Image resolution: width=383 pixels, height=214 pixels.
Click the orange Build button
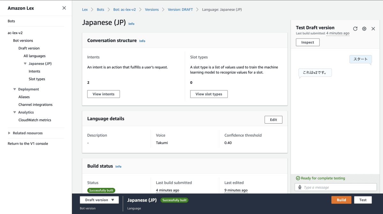341,200
